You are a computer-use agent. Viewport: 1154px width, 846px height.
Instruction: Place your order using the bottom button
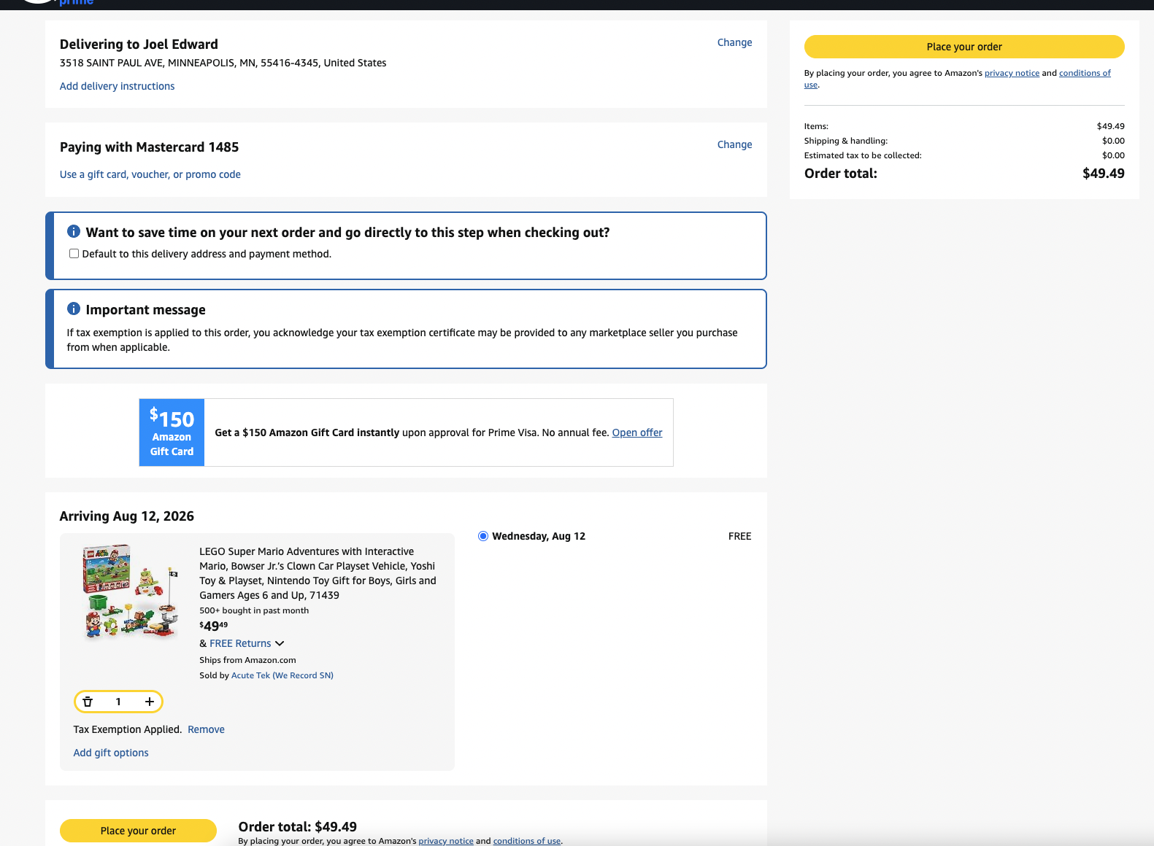(138, 831)
